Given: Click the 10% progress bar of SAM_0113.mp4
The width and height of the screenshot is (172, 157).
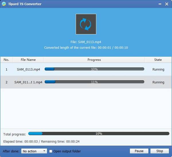Looking at the screenshot, I should (94, 69).
